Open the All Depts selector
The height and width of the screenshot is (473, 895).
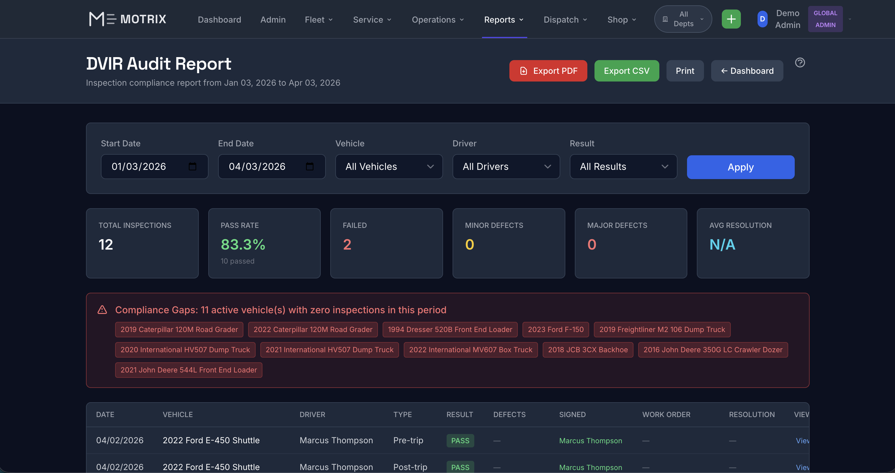pos(683,19)
